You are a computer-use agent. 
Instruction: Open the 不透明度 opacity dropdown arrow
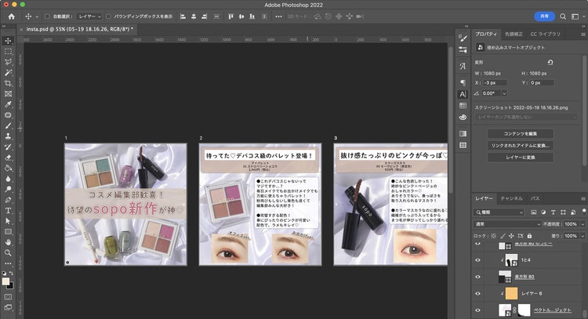[583, 224]
